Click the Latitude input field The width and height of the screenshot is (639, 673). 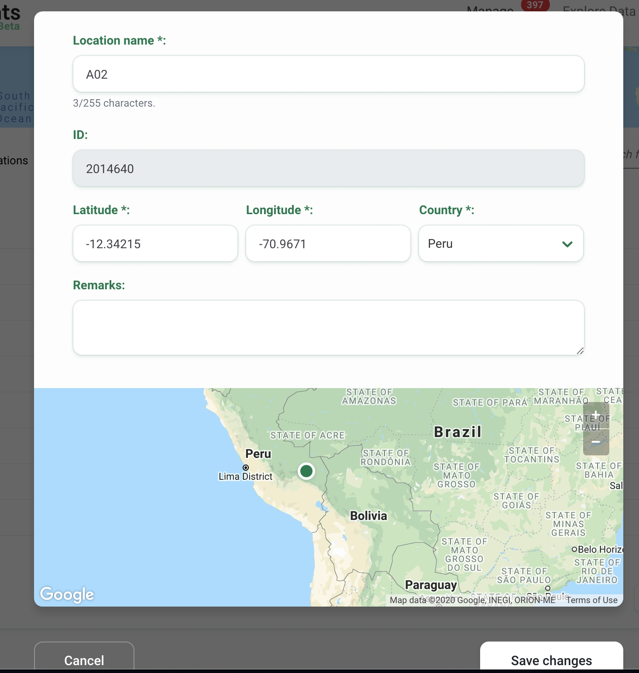click(155, 243)
